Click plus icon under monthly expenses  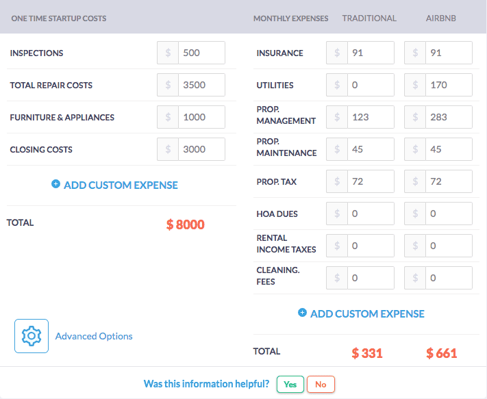302,313
